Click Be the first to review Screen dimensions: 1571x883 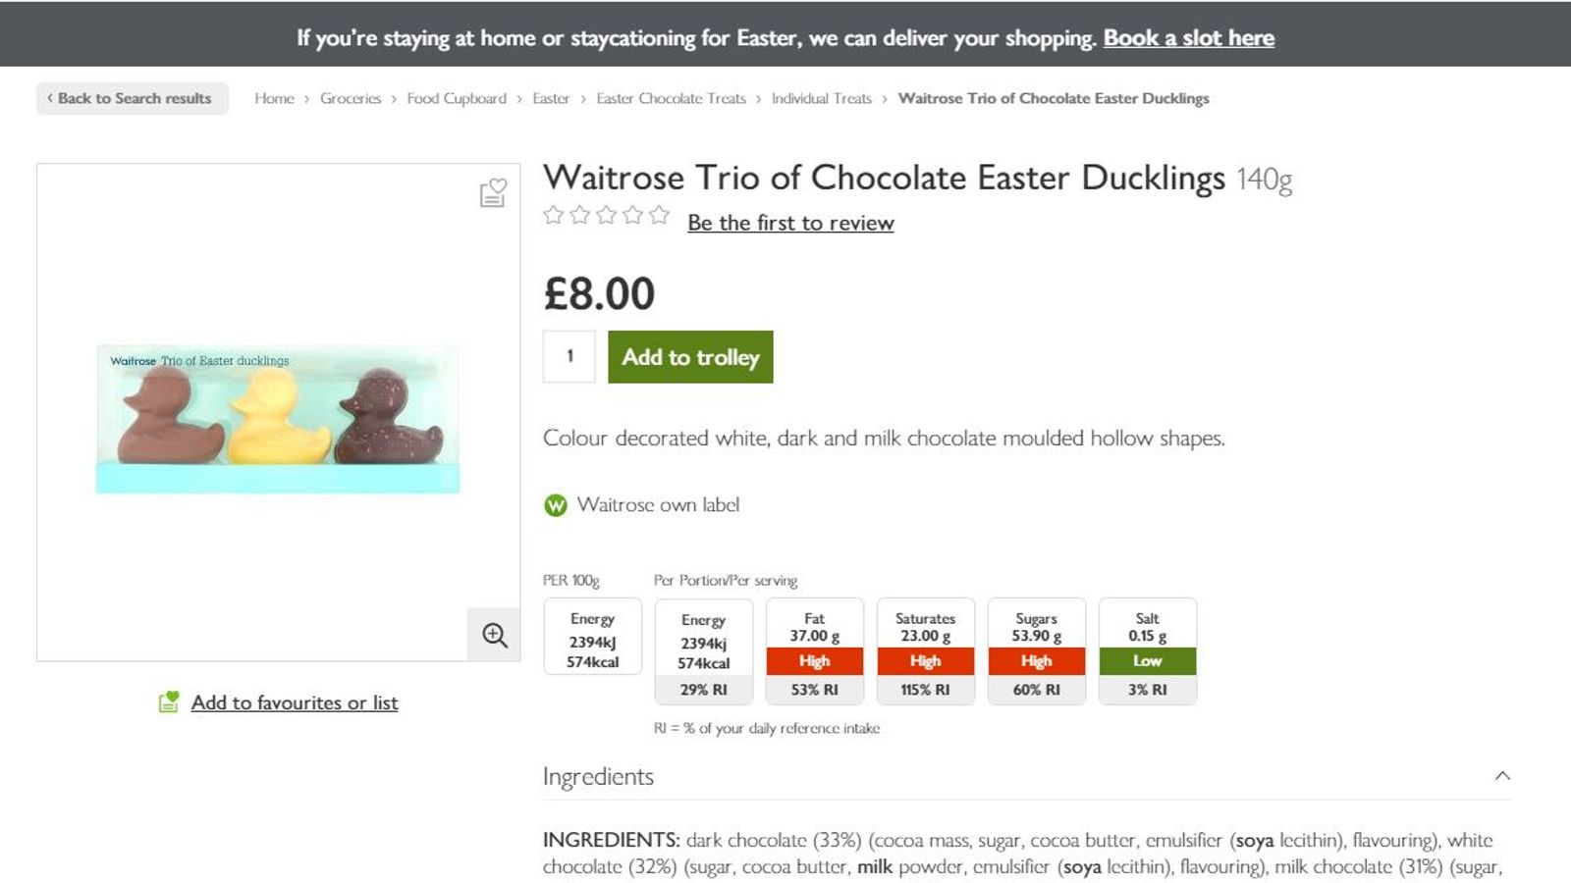point(791,223)
